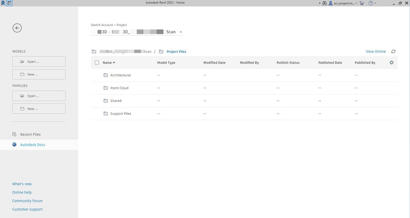The height and width of the screenshot is (218, 410).
Task: Open the What's new link
Action: pyautogui.click(x=22, y=184)
